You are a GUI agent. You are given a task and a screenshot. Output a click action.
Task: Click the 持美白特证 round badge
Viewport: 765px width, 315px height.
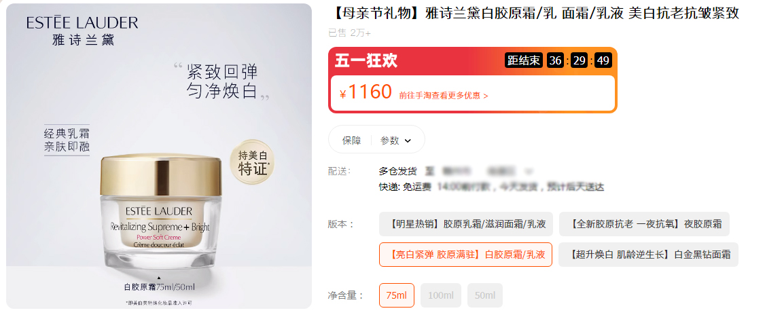(x=253, y=164)
